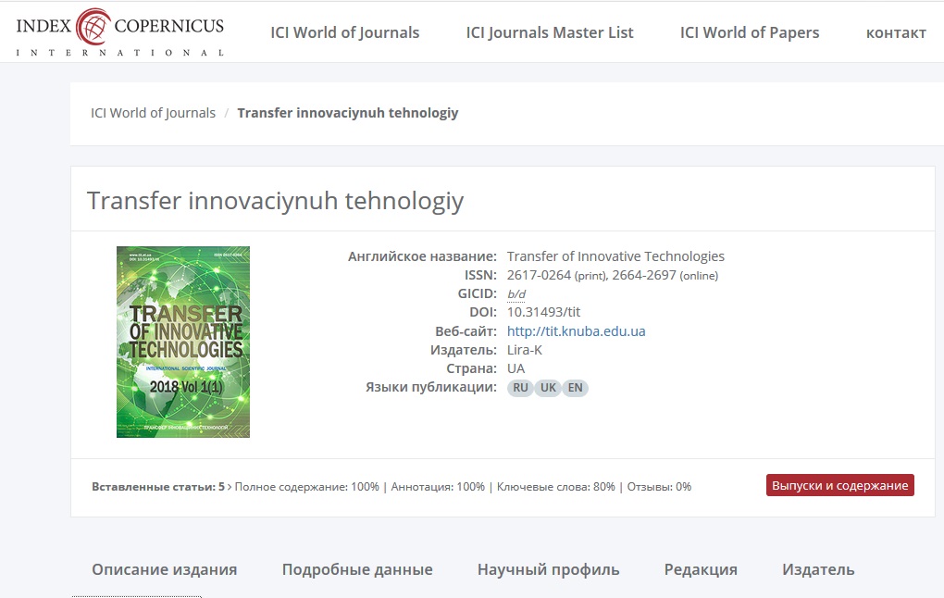Switch to Подробные данные tab
This screenshot has width=944, height=598.
(x=357, y=569)
